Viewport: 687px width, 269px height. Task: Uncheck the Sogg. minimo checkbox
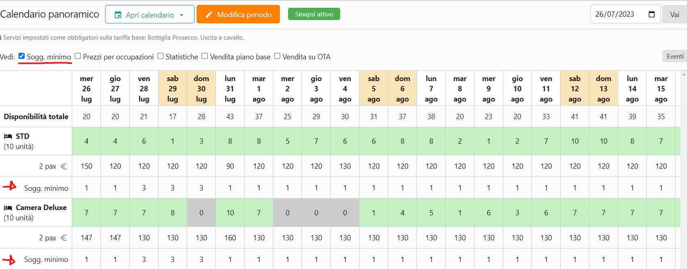click(x=22, y=56)
